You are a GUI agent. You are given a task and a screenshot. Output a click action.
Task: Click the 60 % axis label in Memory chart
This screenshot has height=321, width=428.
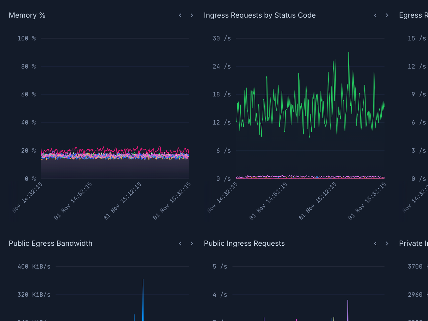click(x=28, y=94)
